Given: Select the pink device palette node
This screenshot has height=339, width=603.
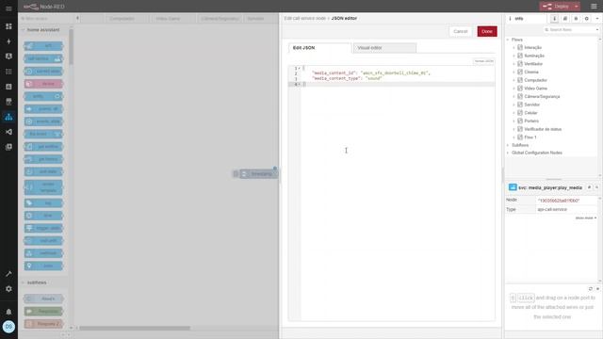Looking at the screenshot, I should [x=43, y=84].
